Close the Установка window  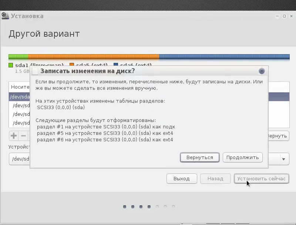291,16
